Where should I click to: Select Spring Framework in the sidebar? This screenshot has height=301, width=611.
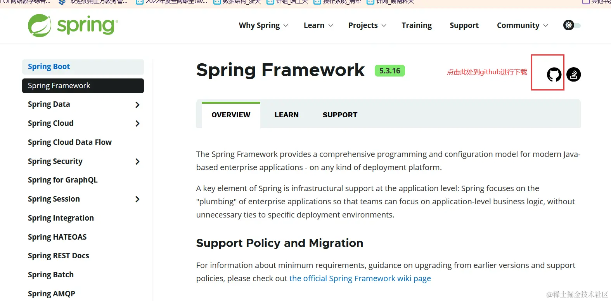point(83,86)
